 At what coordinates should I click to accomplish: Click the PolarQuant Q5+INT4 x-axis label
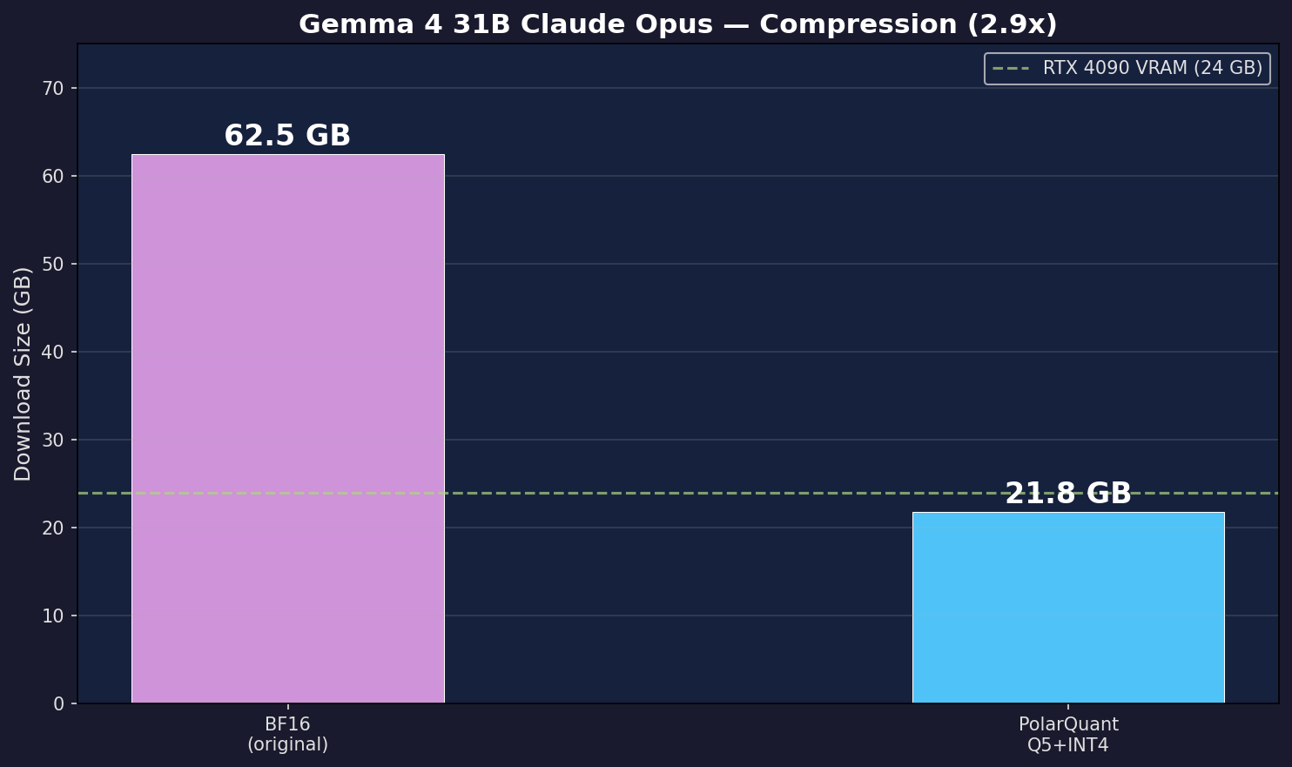click(x=1067, y=735)
